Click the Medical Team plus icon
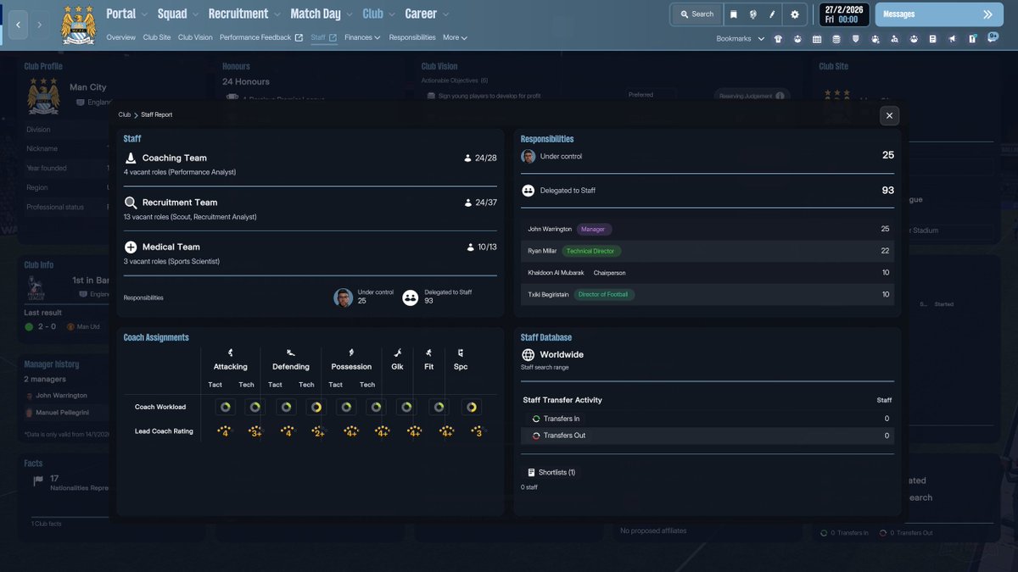This screenshot has height=572, width=1018. click(131, 247)
